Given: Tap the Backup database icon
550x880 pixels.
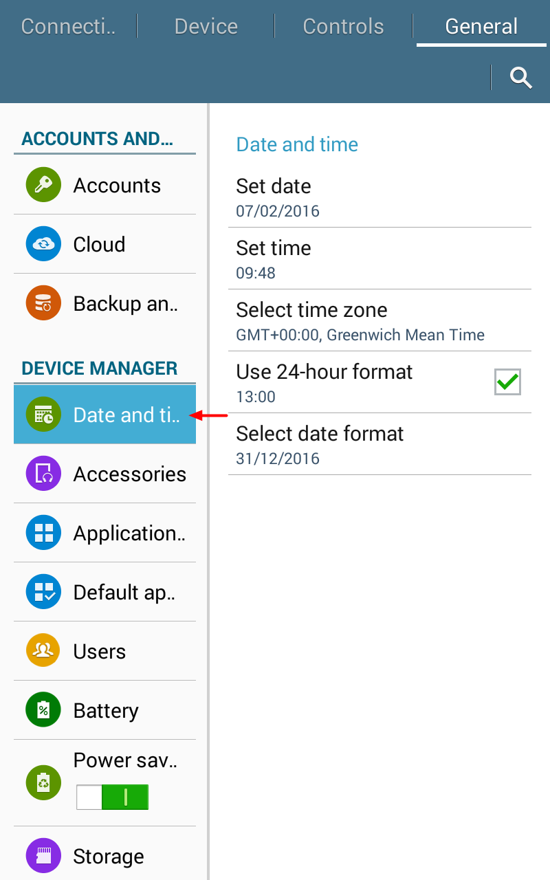Looking at the screenshot, I should [43, 303].
